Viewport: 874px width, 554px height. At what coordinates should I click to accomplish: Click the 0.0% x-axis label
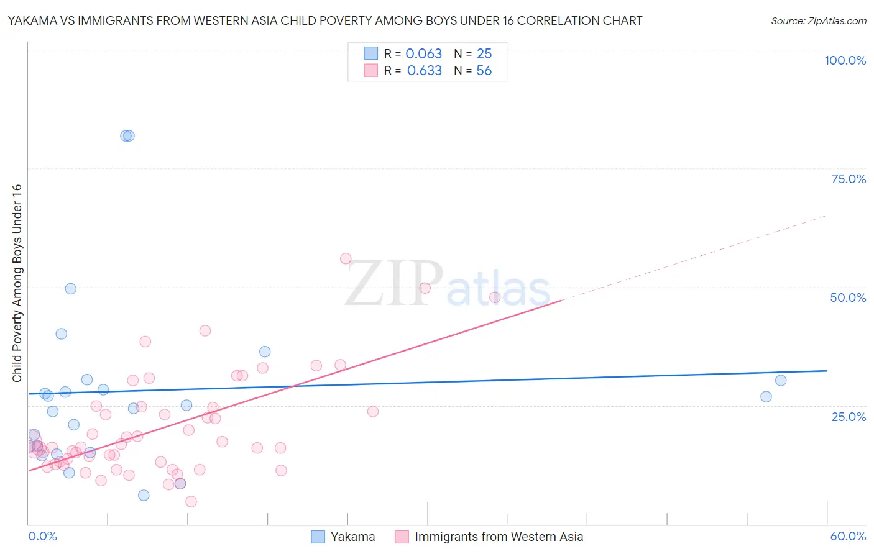pyautogui.click(x=42, y=536)
